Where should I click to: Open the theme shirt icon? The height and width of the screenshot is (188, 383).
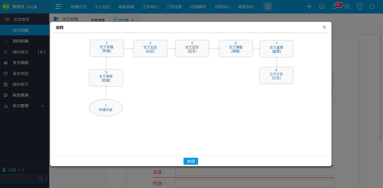click(x=360, y=7)
